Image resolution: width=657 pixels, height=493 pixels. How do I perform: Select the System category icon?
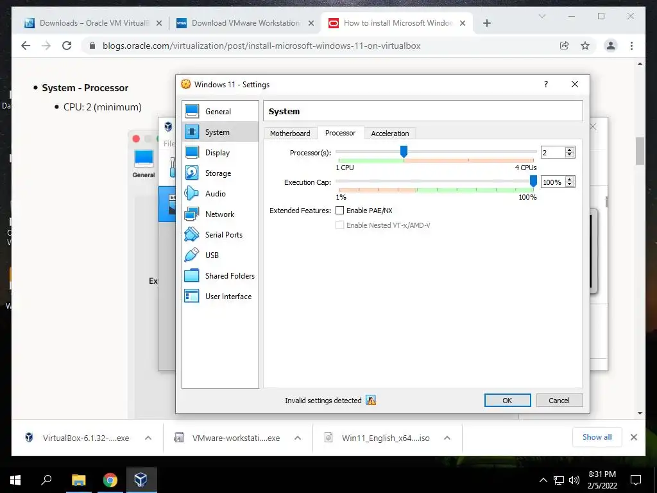click(192, 132)
